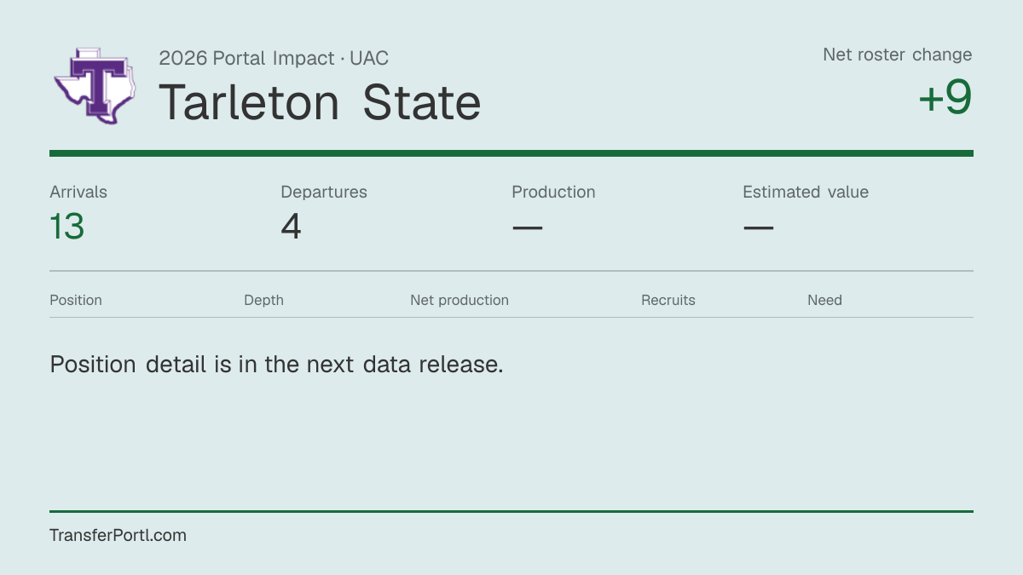The width and height of the screenshot is (1023, 575).
Task: Sort by the Net production column header
Action: click(x=459, y=300)
